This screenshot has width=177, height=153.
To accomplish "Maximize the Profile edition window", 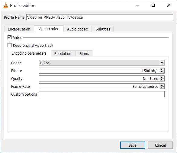I will click(x=153, y=5).
